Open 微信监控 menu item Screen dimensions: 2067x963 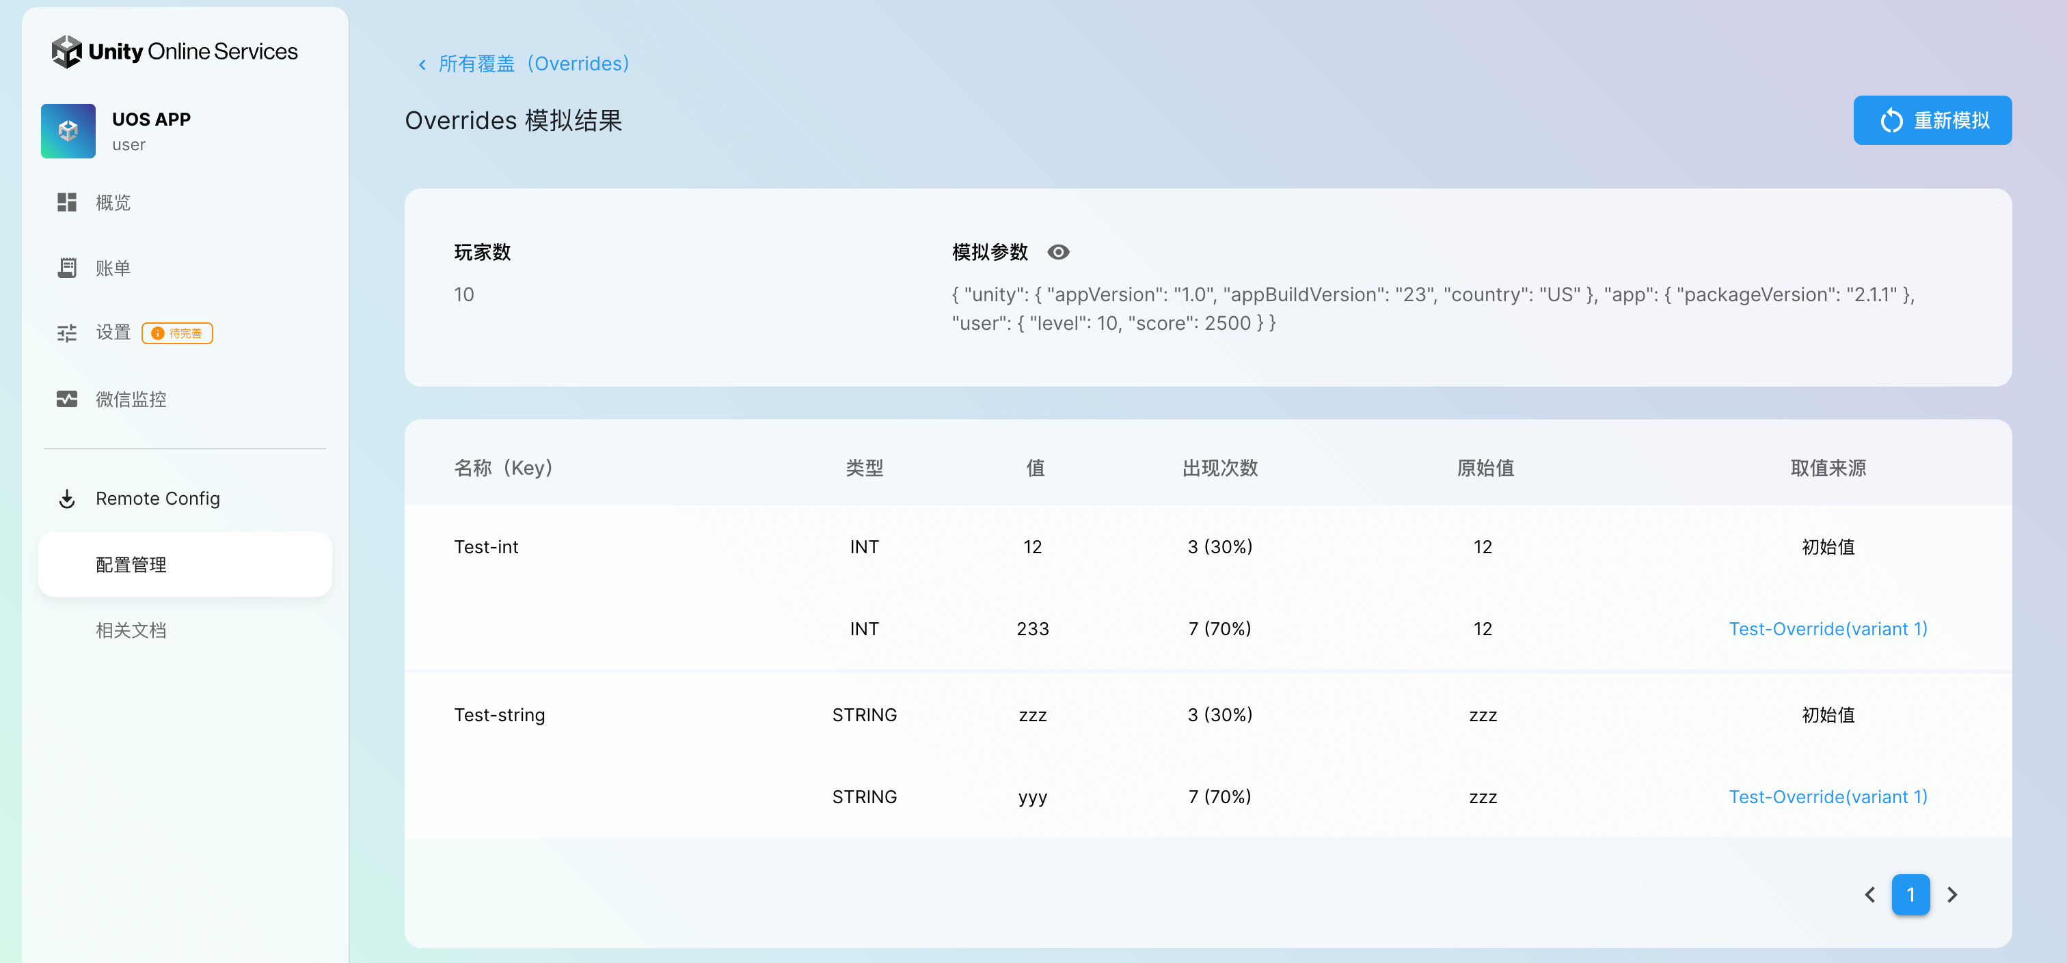131,398
